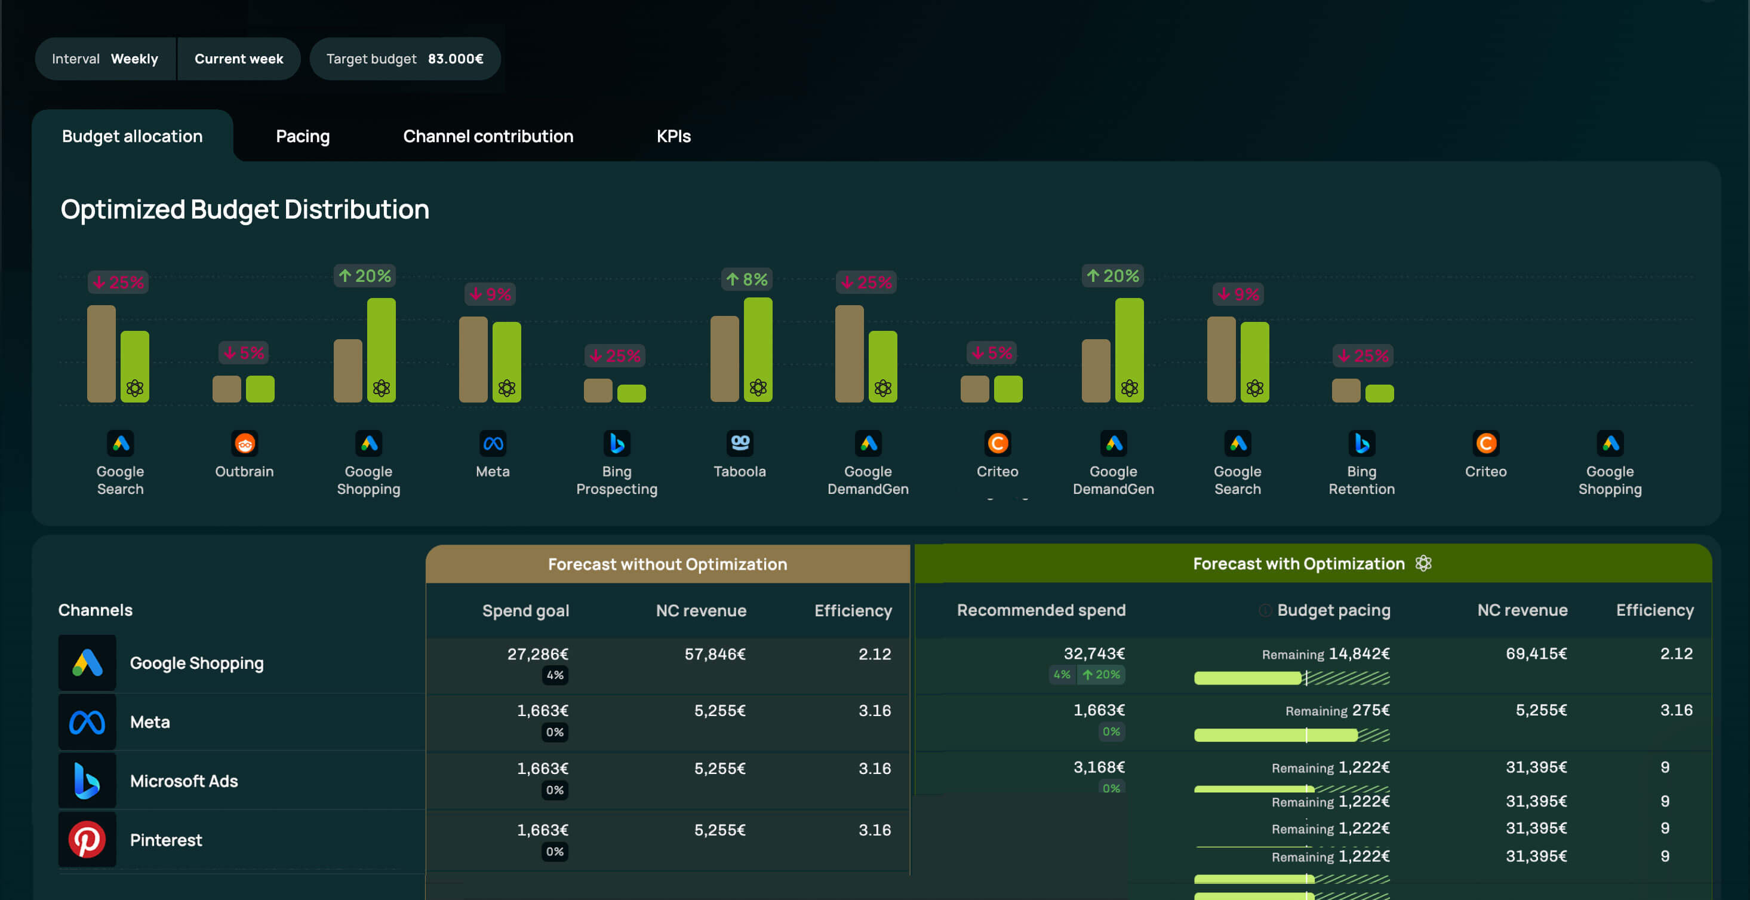Open the Current week period selector
This screenshot has height=900, width=1750.
(x=239, y=59)
